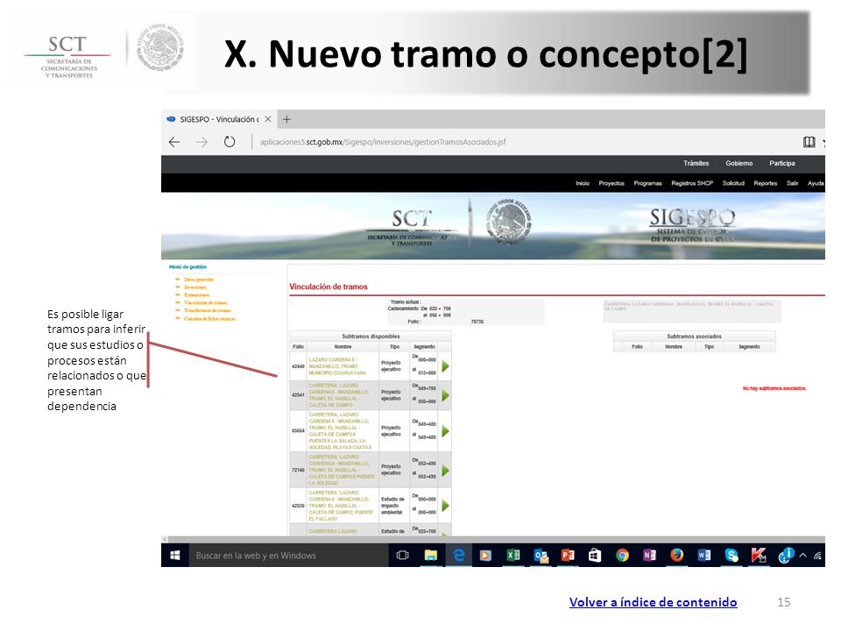Launch Firefox from the taskbar
Screen dimensions: 841x631
677,556
